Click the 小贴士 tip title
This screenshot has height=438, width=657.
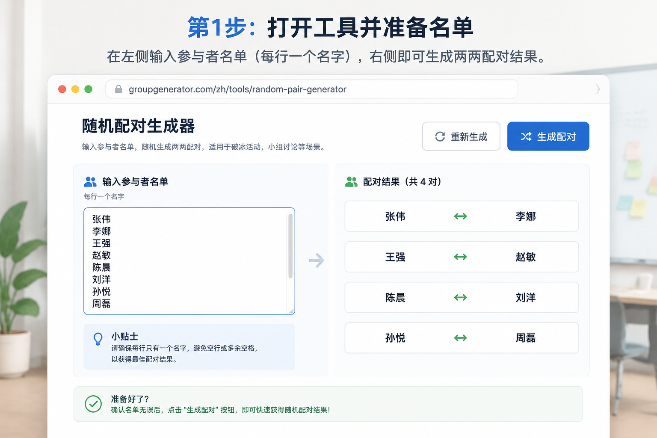(124, 337)
